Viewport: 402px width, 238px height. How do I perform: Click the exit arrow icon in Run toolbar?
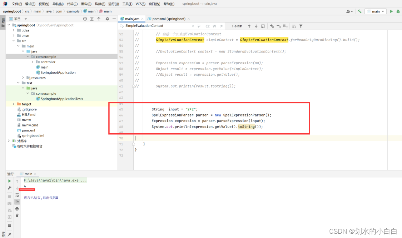coord(10,217)
